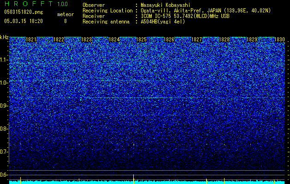Click the 1823 time marker

click(86, 40)
